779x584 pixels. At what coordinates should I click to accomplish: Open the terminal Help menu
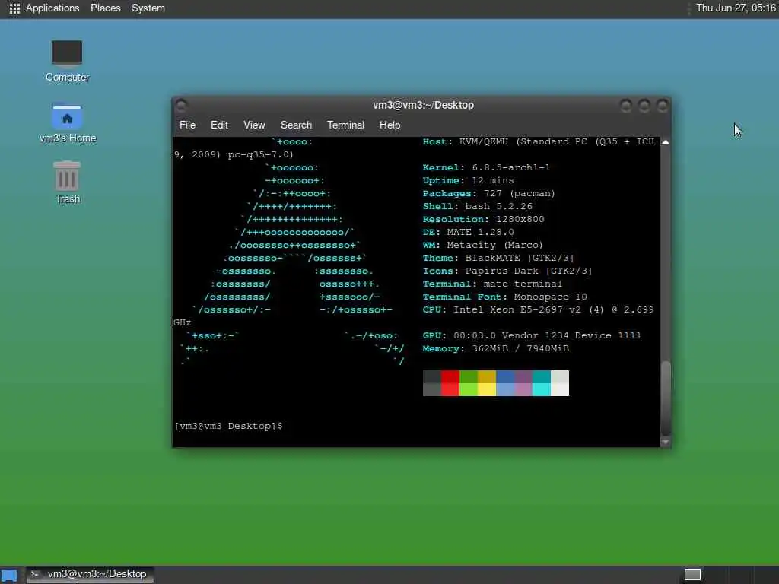[x=390, y=125]
